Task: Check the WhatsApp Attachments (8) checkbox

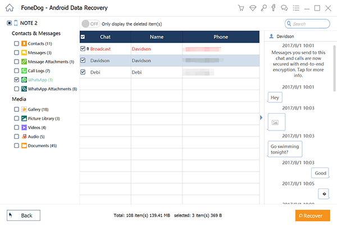Action: [x=16, y=89]
